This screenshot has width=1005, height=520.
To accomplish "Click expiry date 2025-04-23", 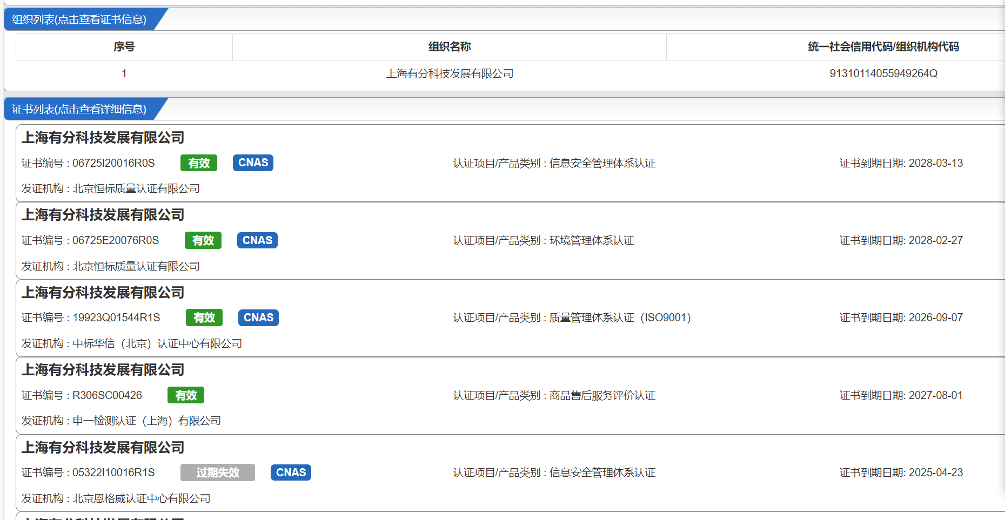I will tap(936, 472).
